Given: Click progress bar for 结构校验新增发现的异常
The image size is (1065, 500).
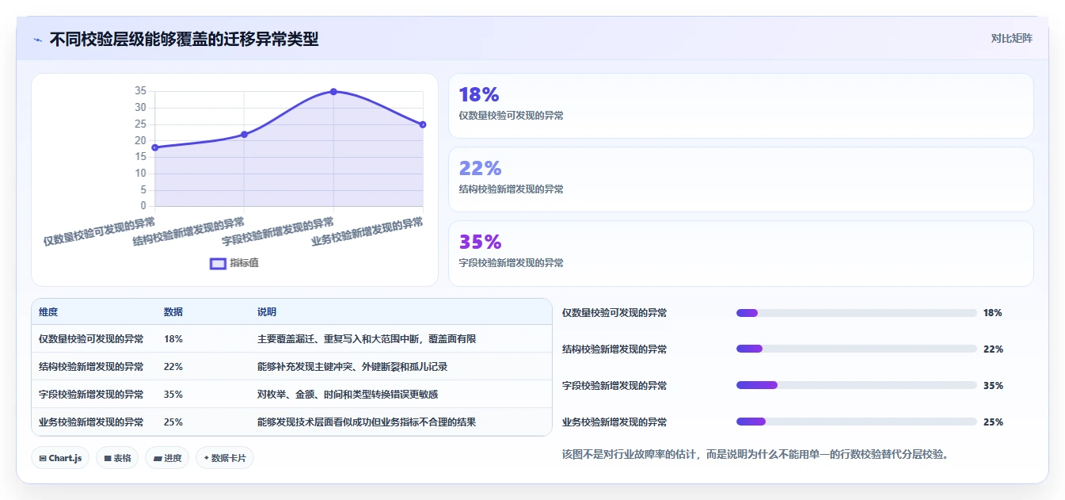Looking at the screenshot, I should click(x=856, y=349).
